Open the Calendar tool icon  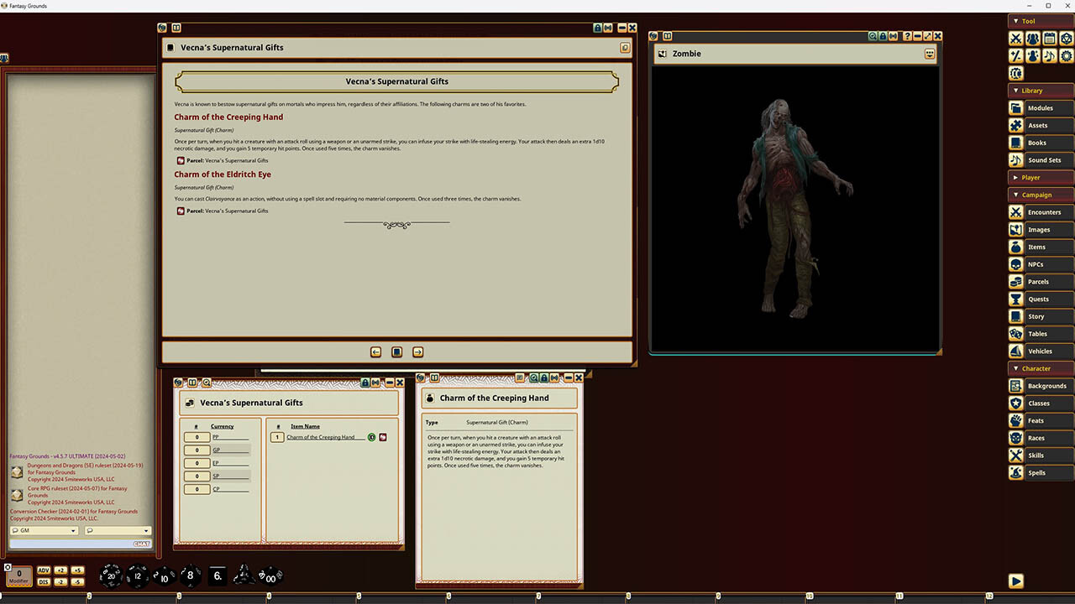coord(1049,39)
